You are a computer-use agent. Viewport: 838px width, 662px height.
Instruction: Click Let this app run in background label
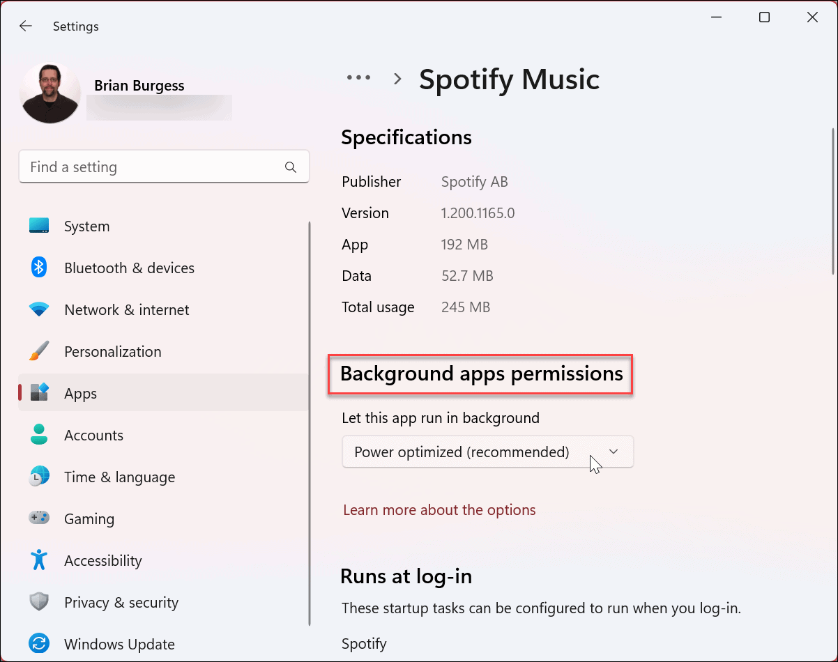tap(441, 418)
